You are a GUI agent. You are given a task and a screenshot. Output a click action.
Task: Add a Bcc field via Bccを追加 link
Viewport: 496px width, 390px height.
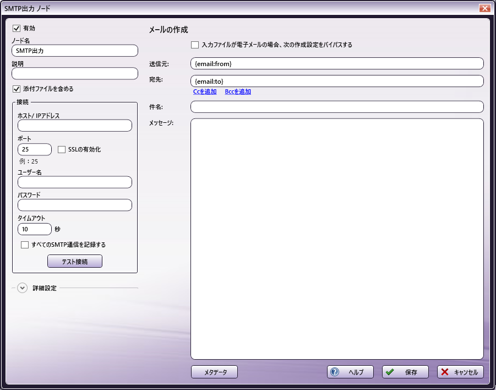pos(238,92)
